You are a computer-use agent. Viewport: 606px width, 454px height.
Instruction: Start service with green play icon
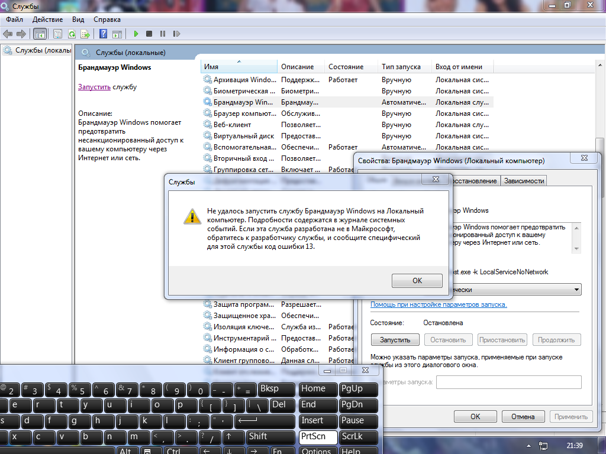[x=136, y=34]
